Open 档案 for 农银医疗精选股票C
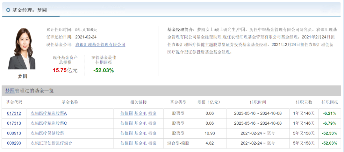The width and height of the screenshot is (344, 152). 152,123
